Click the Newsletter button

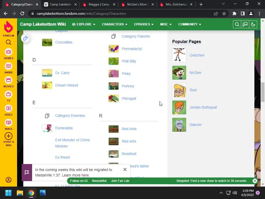pos(99,181)
